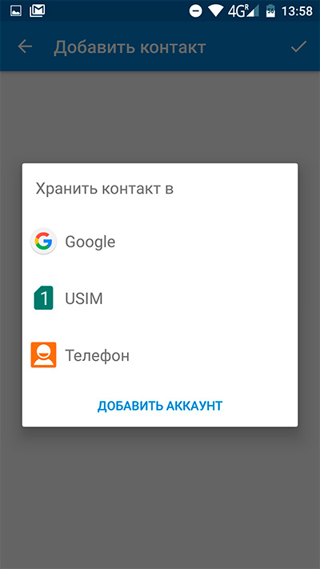Viewport: 320px width, 569px height.
Task: Tap the orange phone contact icon
Action: (x=43, y=355)
